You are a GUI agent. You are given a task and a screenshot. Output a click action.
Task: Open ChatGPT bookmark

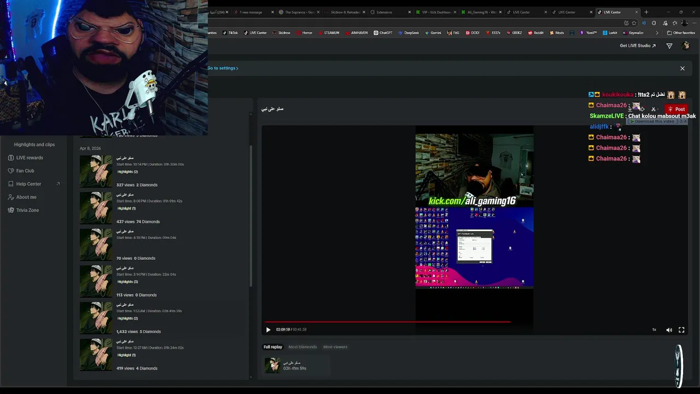point(383,33)
